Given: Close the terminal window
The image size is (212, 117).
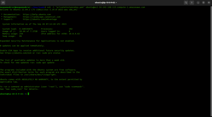Looking at the screenshot, I should click(x=208, y=2).
